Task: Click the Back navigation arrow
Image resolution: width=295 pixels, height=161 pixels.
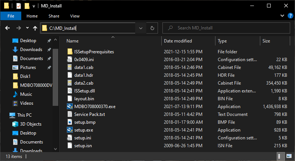Action: (x=7, y=28)
